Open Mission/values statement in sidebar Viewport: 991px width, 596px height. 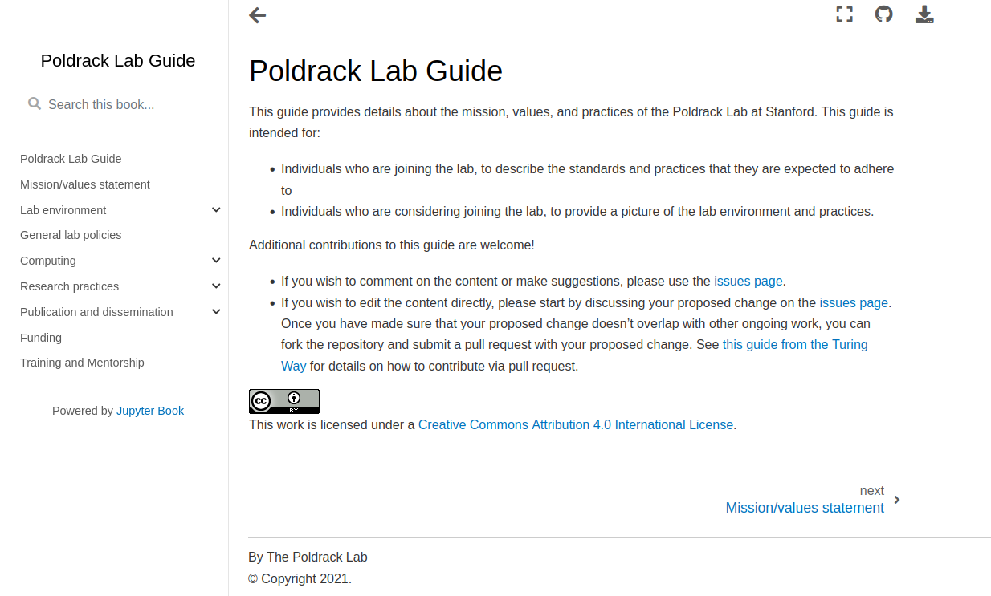pos(85,184)
